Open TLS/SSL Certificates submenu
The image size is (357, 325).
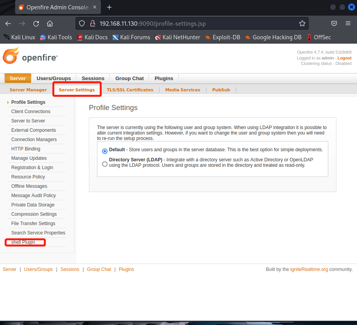130,90
